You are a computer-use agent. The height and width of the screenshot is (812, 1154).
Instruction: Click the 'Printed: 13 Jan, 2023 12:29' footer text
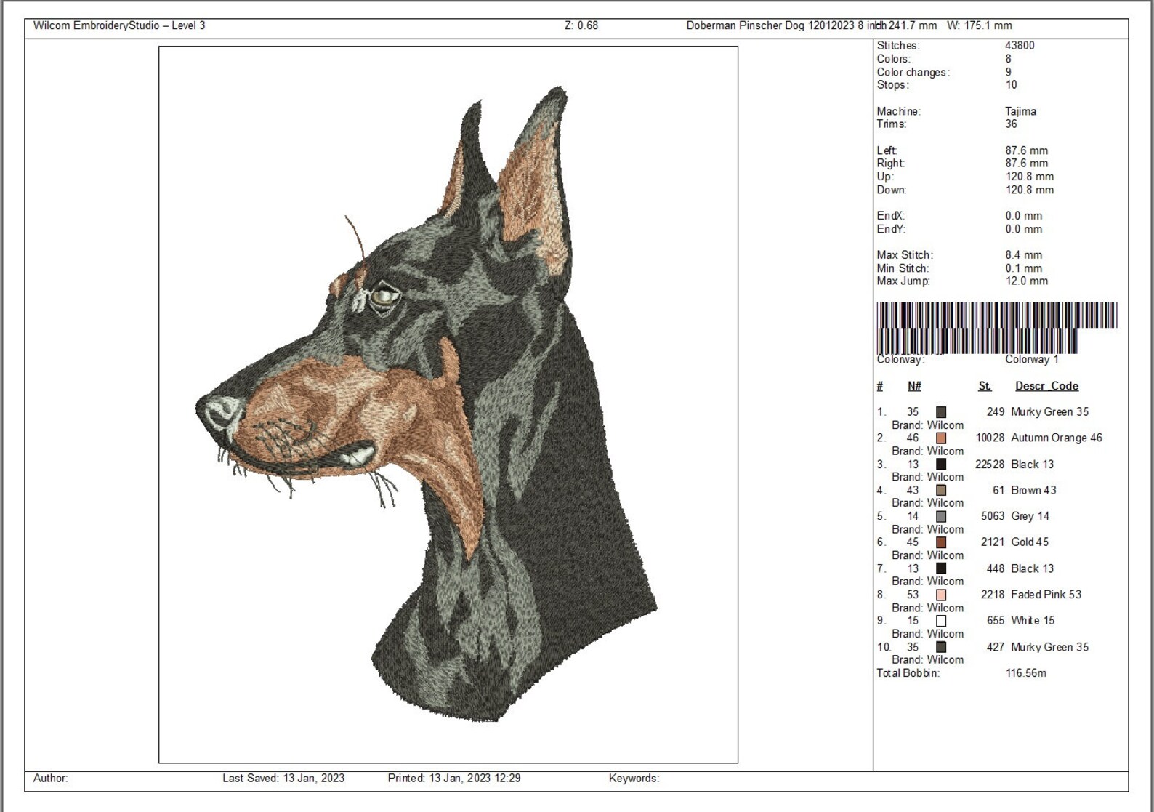point(454,779)
